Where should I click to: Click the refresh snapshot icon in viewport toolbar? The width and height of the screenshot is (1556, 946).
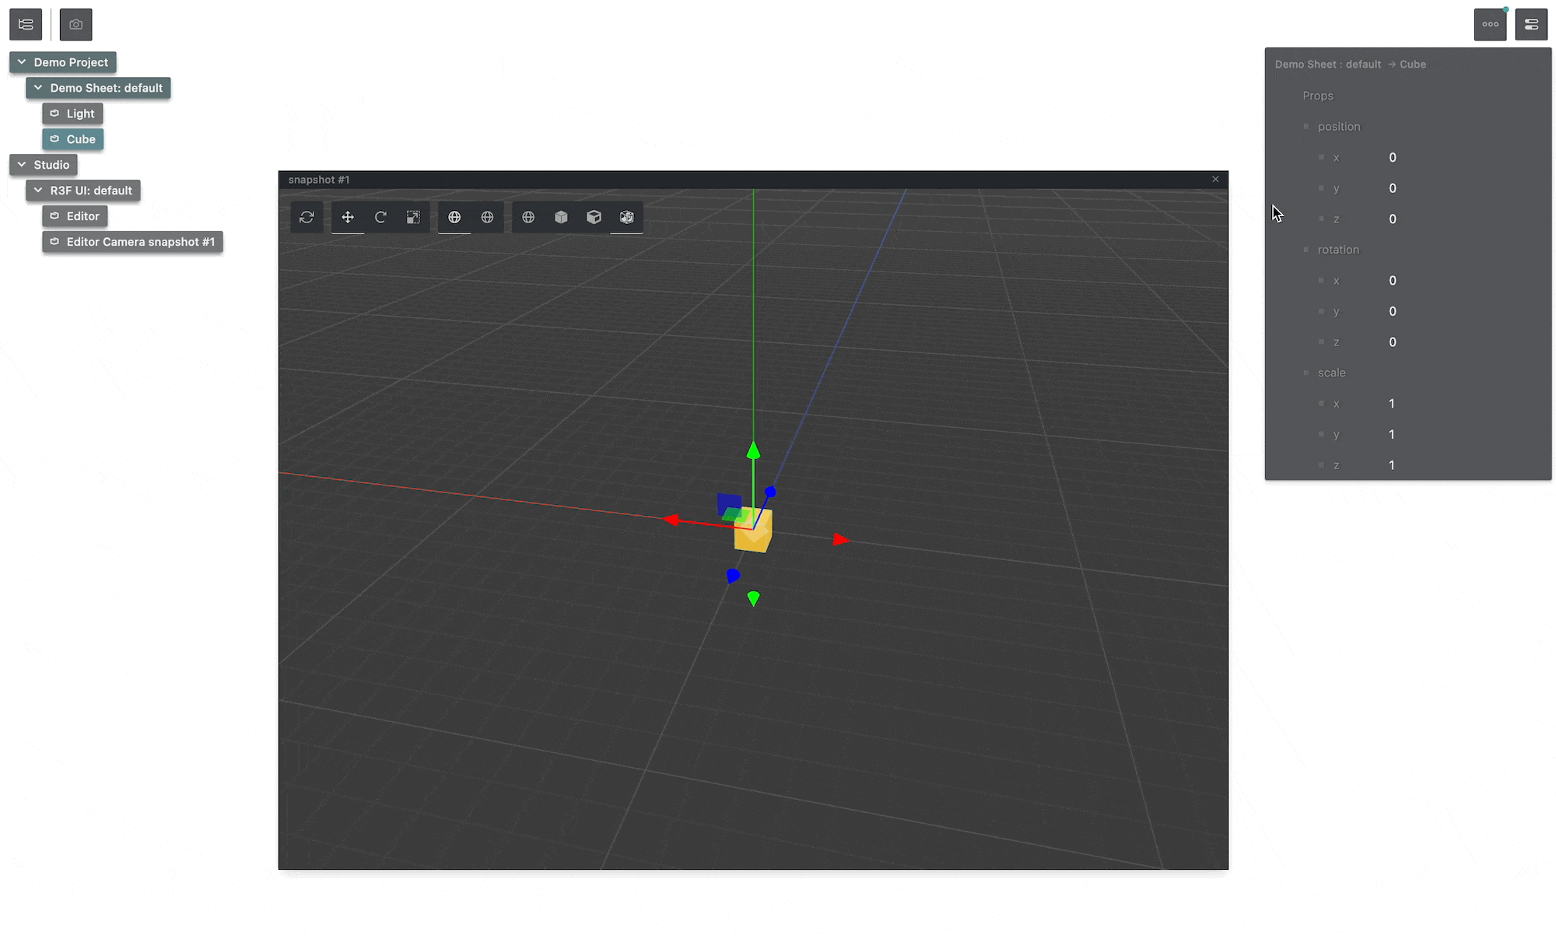(x=307, y=217)
